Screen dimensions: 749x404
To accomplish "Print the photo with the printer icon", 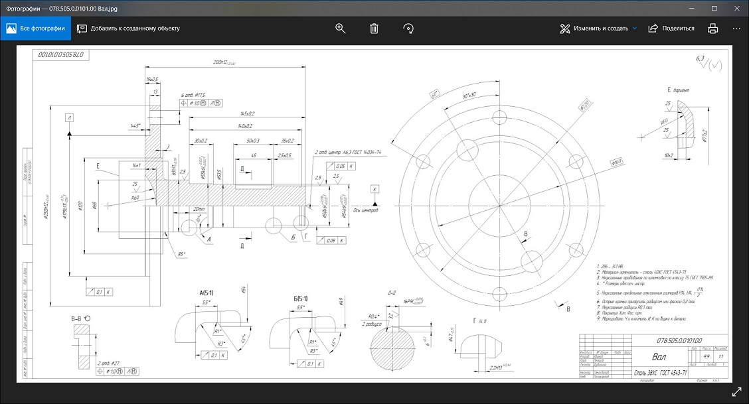I will [x=712, y=29].
